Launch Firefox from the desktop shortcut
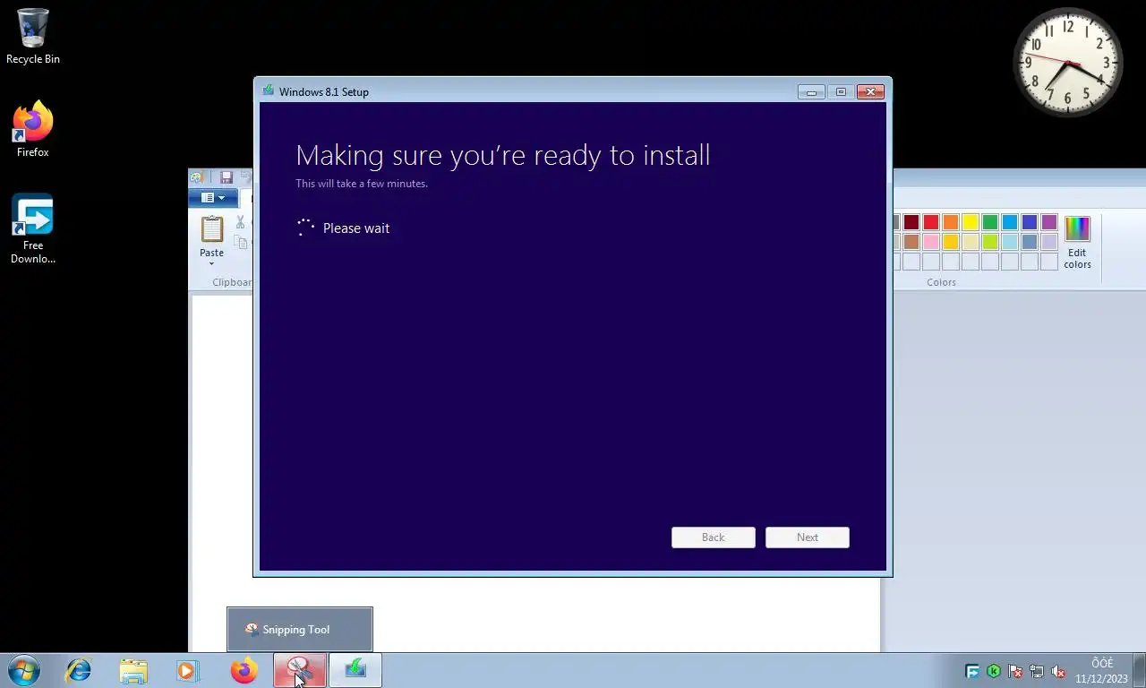 [x=33, y=129]
